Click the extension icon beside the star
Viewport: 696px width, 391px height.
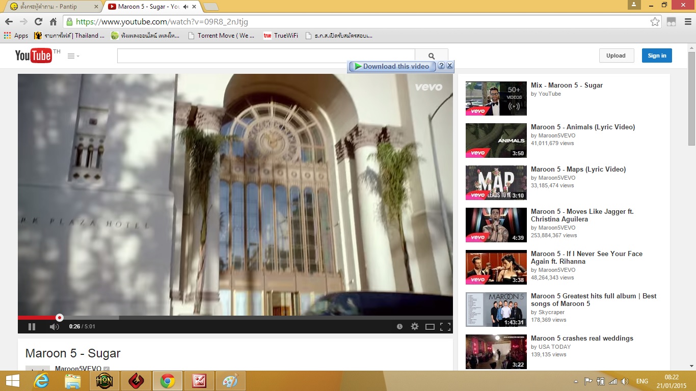(672, 22)
